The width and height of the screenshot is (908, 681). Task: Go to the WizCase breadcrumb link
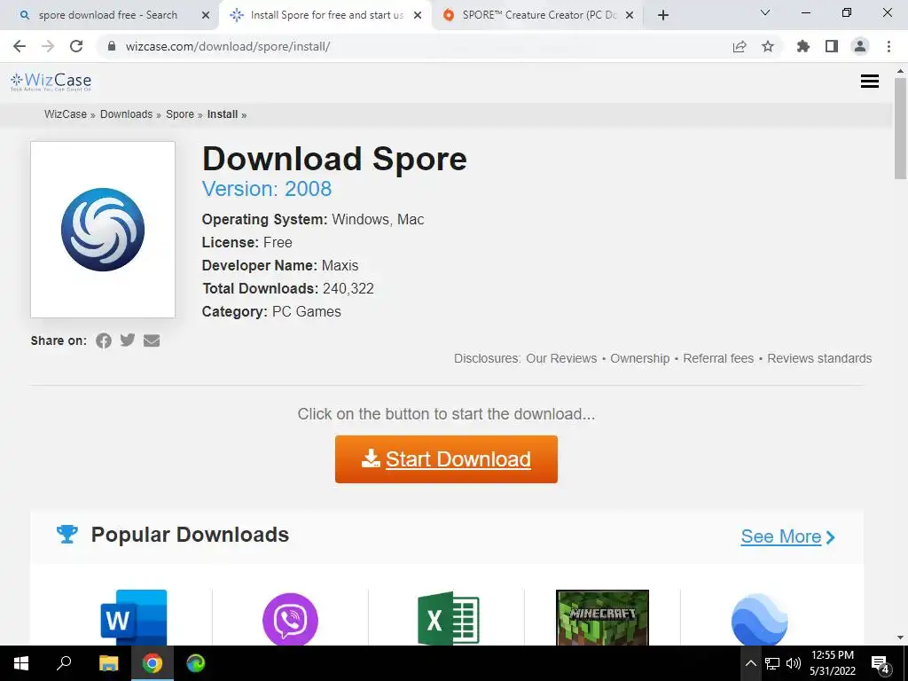click(66, 114)
